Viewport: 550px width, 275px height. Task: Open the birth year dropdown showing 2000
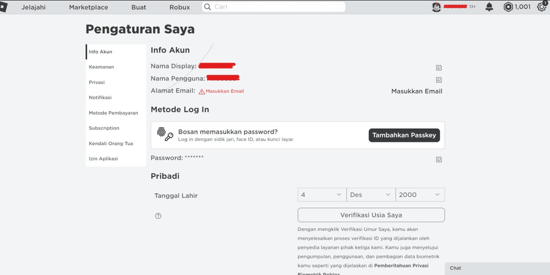(420, 195)
